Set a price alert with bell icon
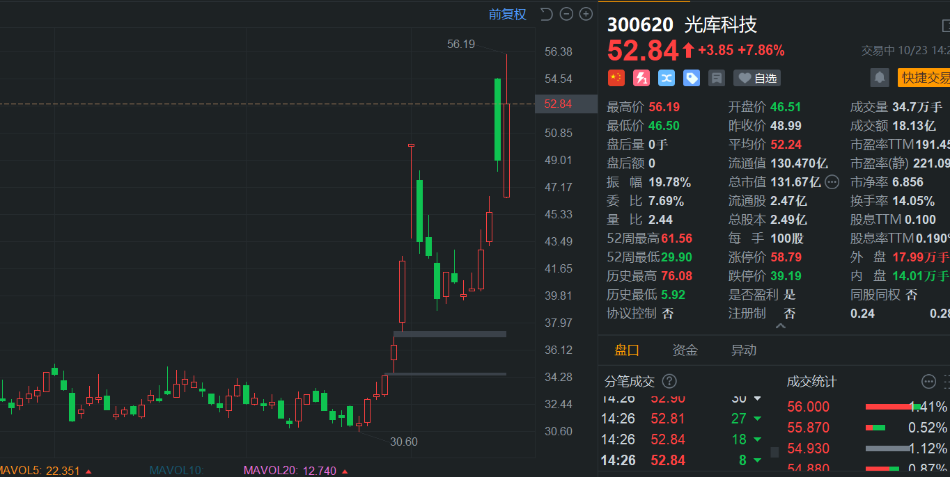The height and width of the screenshot is (477, 950). pos(880,77)
